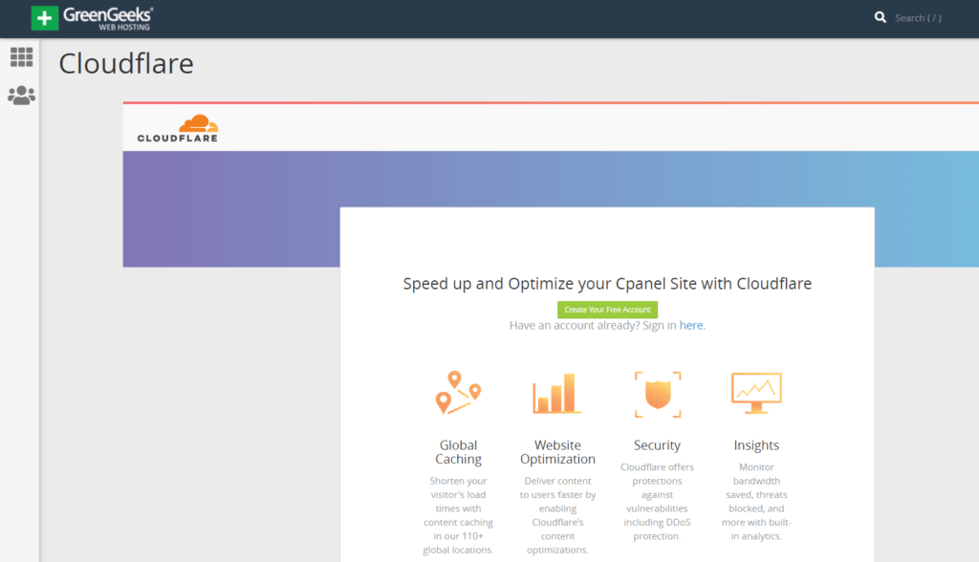Click the Security shield icon
The width and height of the screenshot is (979, 562).
coord(657,392)
